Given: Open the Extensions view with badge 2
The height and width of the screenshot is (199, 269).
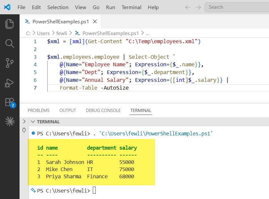Looking at the screenshot, I should [10, 103].
